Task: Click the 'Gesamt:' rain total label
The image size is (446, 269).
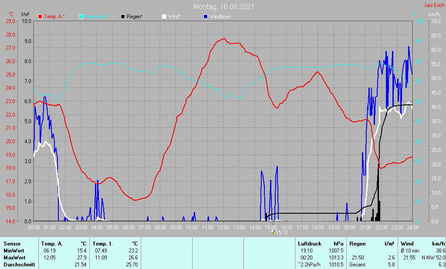Action: (x=358, y=265)
